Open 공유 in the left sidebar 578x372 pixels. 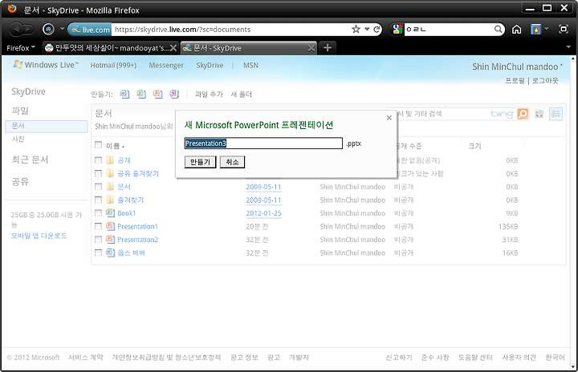tap(20, 181)
